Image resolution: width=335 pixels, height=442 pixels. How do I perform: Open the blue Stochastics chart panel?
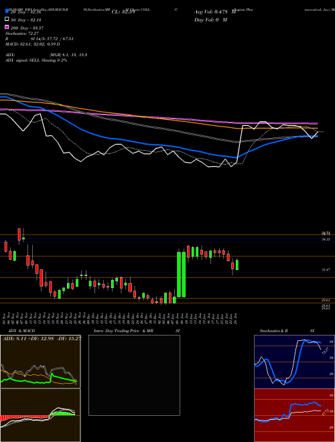294,362
